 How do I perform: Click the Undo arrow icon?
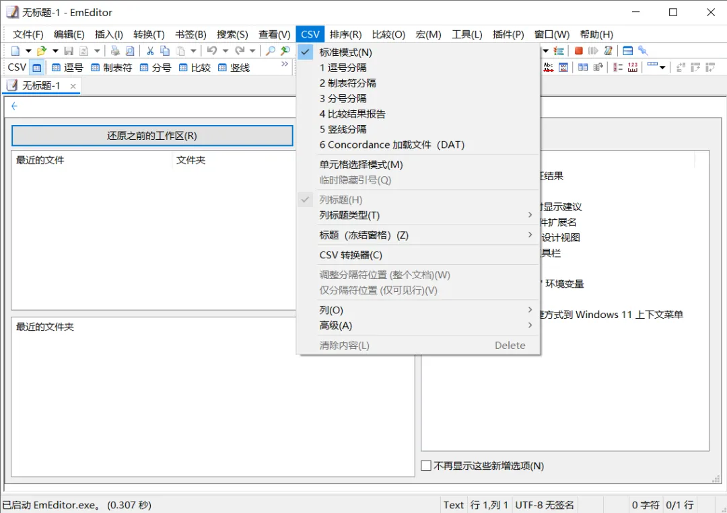point(212,51)
